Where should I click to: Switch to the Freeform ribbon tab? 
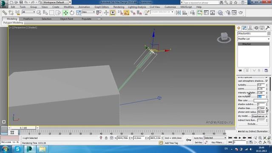(x=28, y=19)
